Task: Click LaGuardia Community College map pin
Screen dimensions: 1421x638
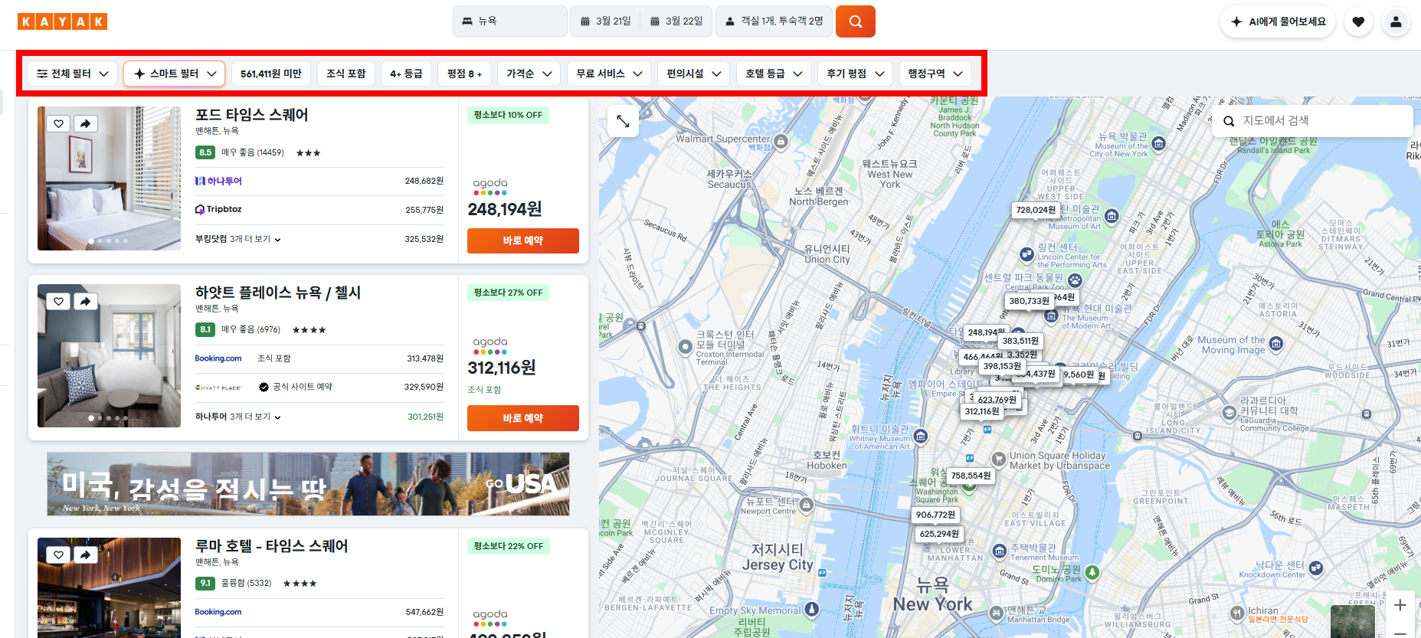Action: coord(1229,413)
